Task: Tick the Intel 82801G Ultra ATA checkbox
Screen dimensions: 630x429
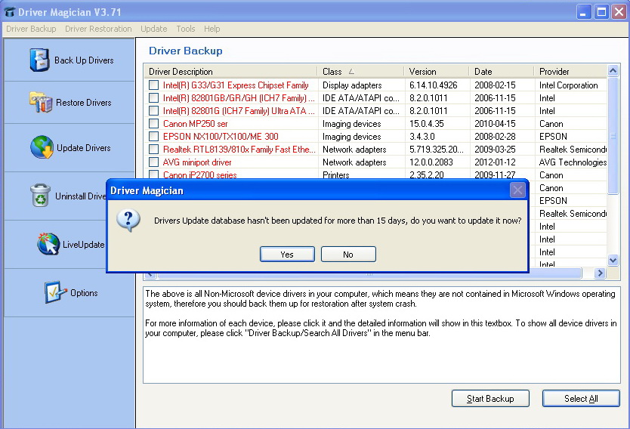Action: [153, 111]
